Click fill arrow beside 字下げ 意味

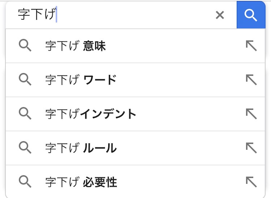[x=251, y=46]
